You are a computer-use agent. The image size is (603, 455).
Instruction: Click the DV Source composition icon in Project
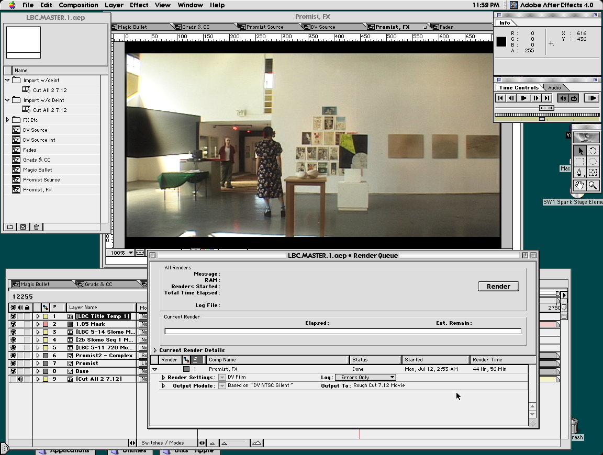click(16, 130)
